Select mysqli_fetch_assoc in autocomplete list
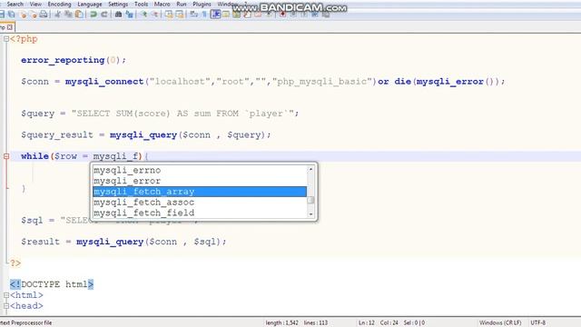Screen dimensions: 581x327 point(200,203)
